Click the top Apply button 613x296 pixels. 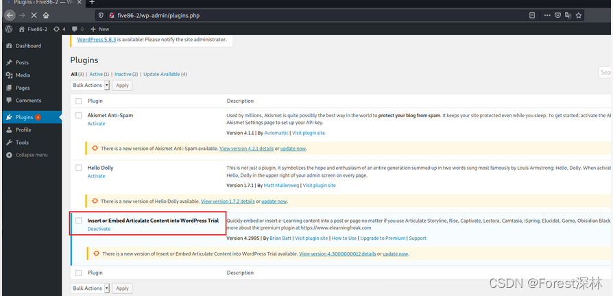122,85
